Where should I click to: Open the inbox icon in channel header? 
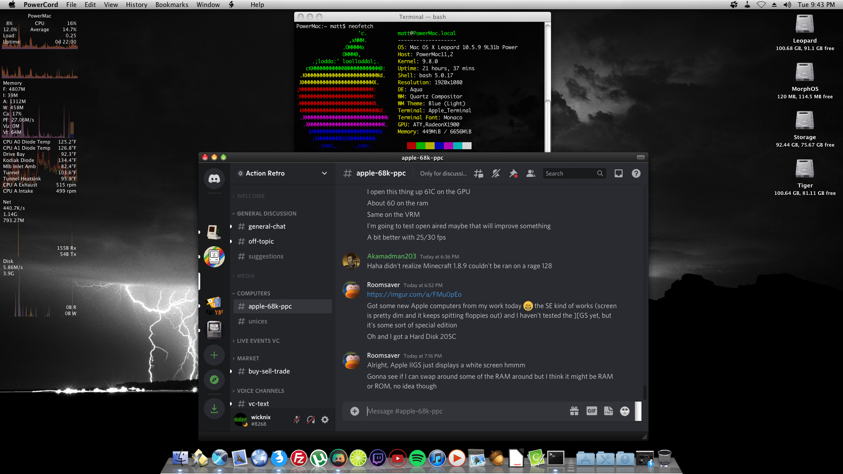[x=618, y=174]
